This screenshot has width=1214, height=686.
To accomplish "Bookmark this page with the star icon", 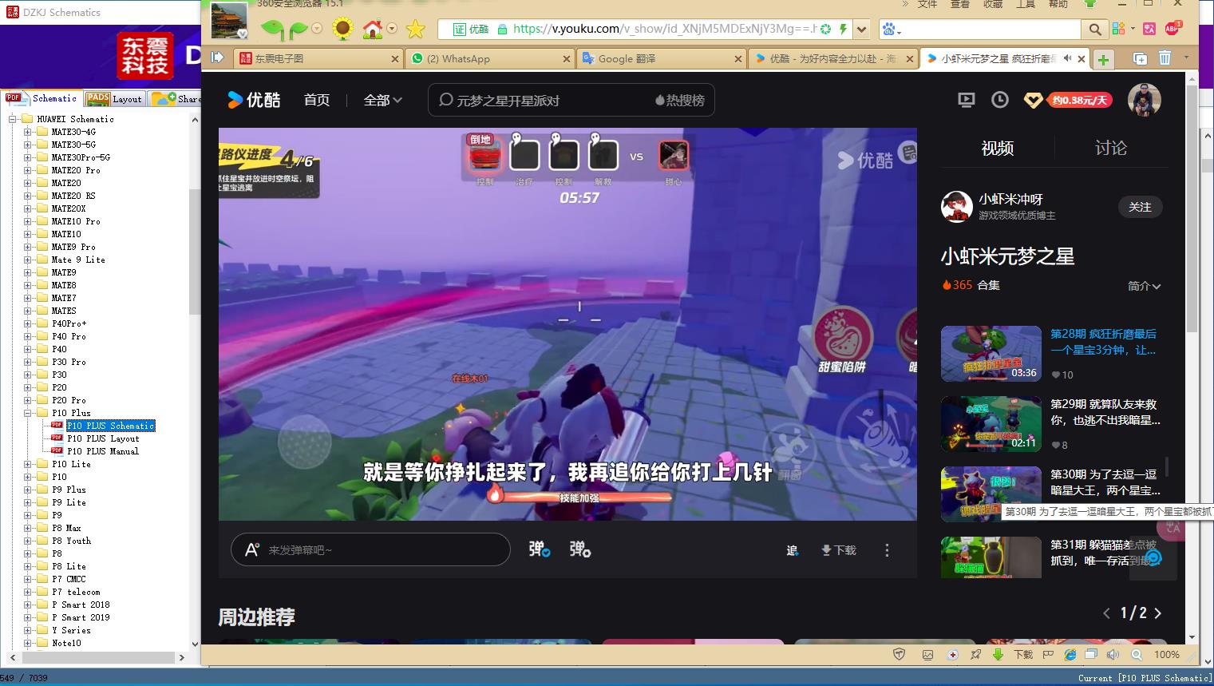I will (415, 30).
